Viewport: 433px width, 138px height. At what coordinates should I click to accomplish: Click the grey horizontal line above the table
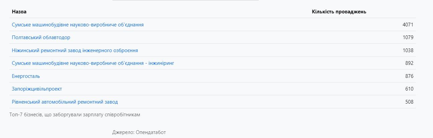pos(185,0)
